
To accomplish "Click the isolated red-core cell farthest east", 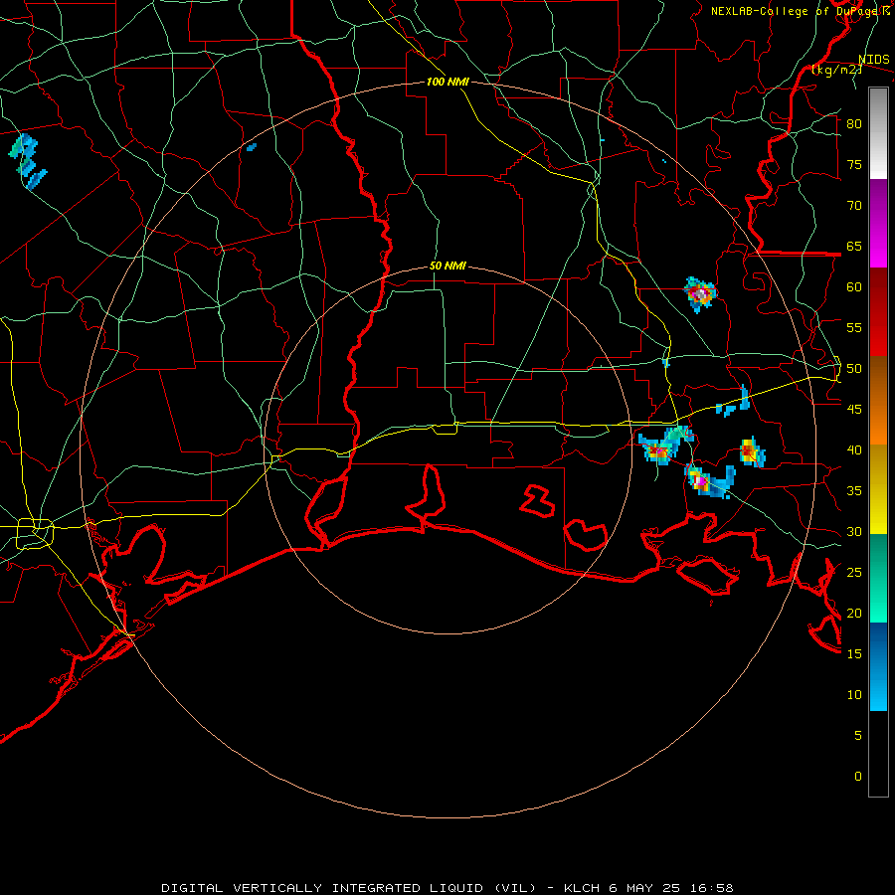I will (752, 452).
